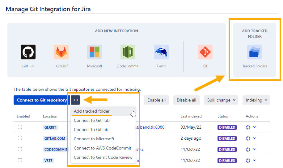Expand the Bulk change dropdown
The width and height of the screenshot is (283, 168).
tap(221, 100)
